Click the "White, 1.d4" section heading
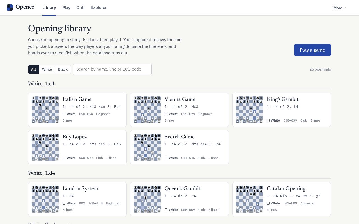Viewport: 359px width, 224px height. pyautogui.click(x=42, y=173)
